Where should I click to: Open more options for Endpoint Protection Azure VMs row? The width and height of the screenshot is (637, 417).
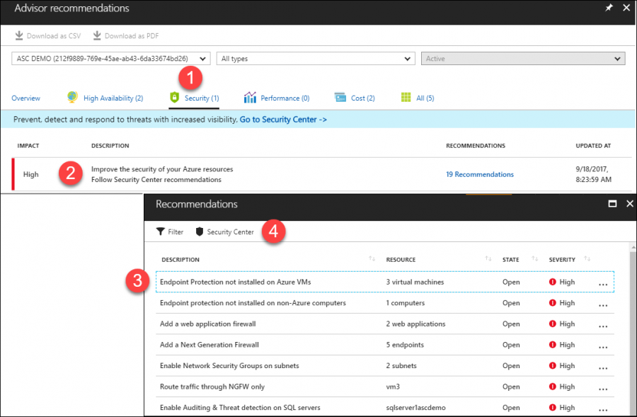coord(603,284)
